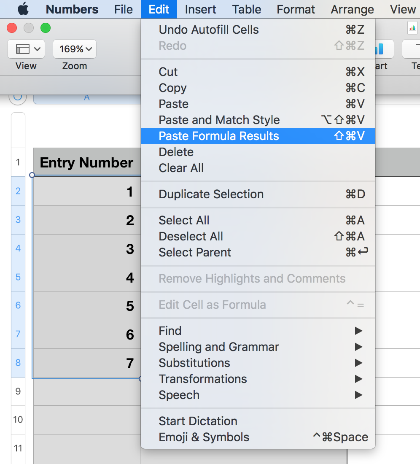Select row header 11
This screenshot has height=464, width=420.
pos(18,448)
